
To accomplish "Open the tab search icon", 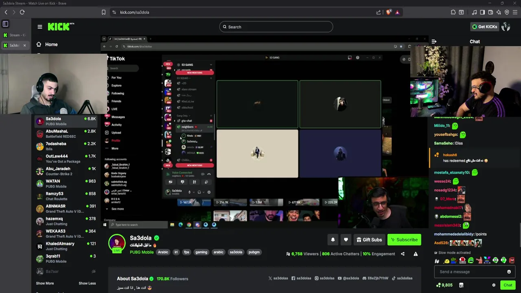I will pyautogui.click(x=461, y=12).
